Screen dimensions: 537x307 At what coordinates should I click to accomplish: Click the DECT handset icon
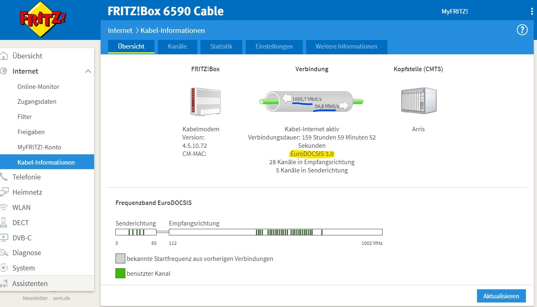coord(4,223)
